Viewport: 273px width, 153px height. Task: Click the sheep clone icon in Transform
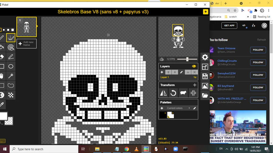(x=183, y=93)
